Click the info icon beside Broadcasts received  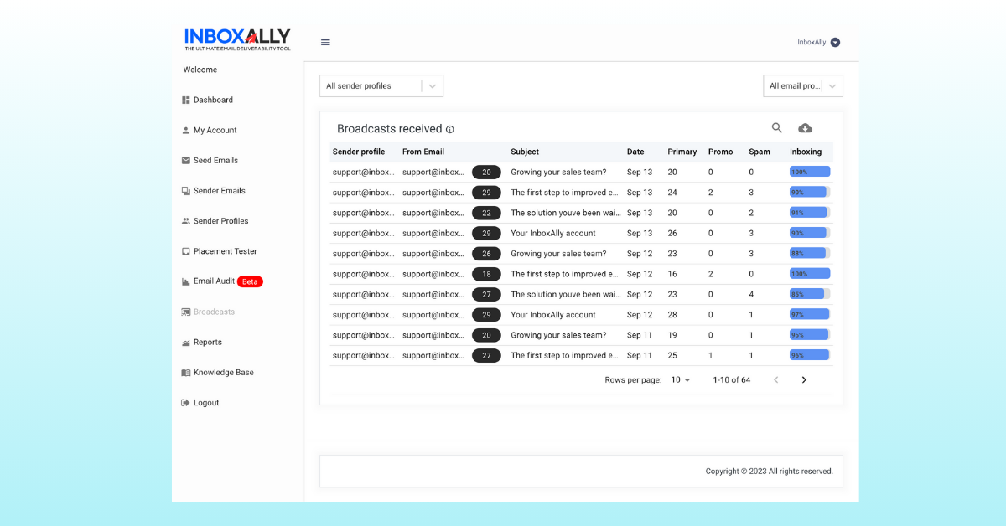[450, 130]
